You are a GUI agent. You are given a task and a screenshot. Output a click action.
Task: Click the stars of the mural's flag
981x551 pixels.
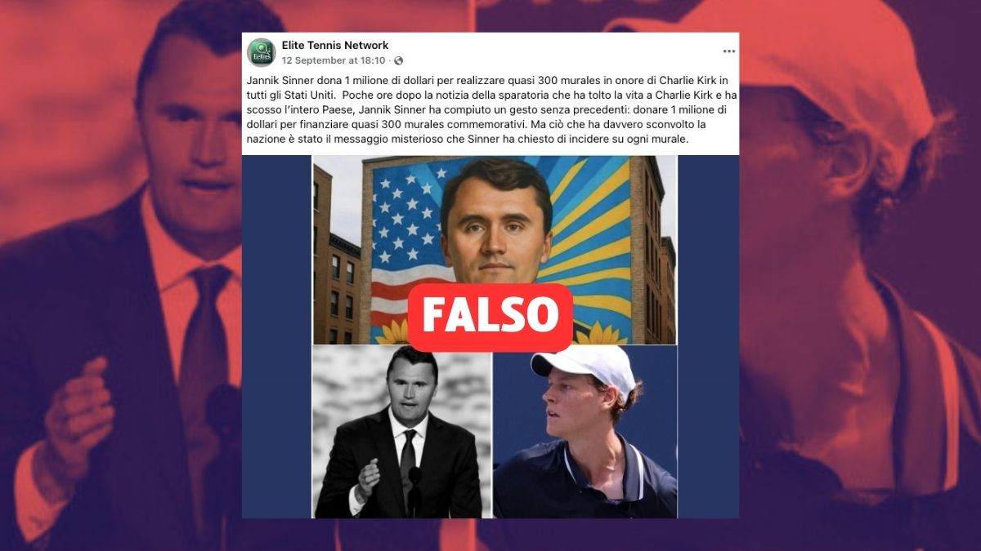[x=406, y=208]
